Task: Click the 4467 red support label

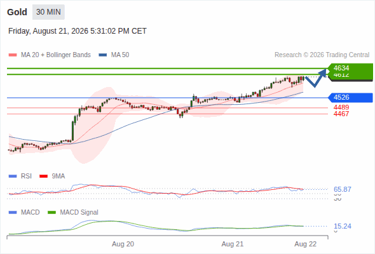Action: 341,114
